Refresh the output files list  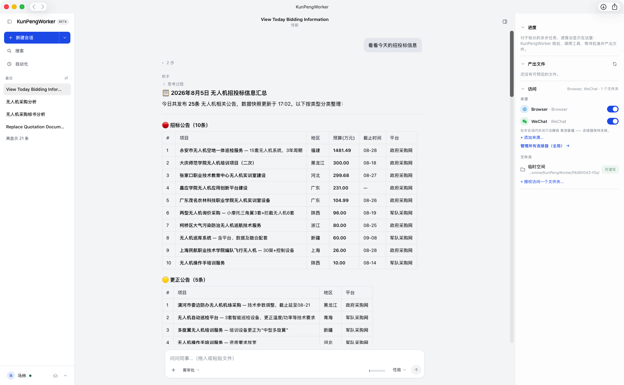pyautogui.click(x=615, y=64)
